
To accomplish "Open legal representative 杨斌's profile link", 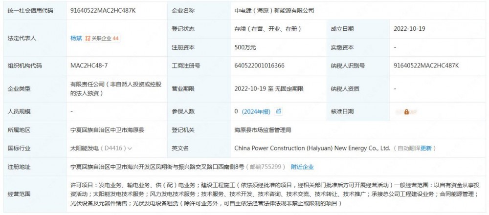I will pos(76,38).
